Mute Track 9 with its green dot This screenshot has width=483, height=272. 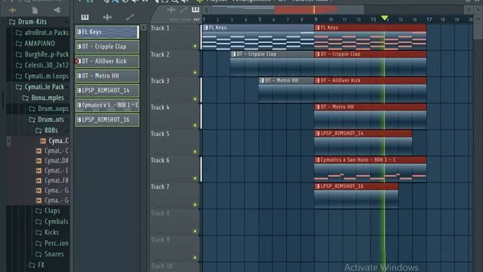pos(195,258)
